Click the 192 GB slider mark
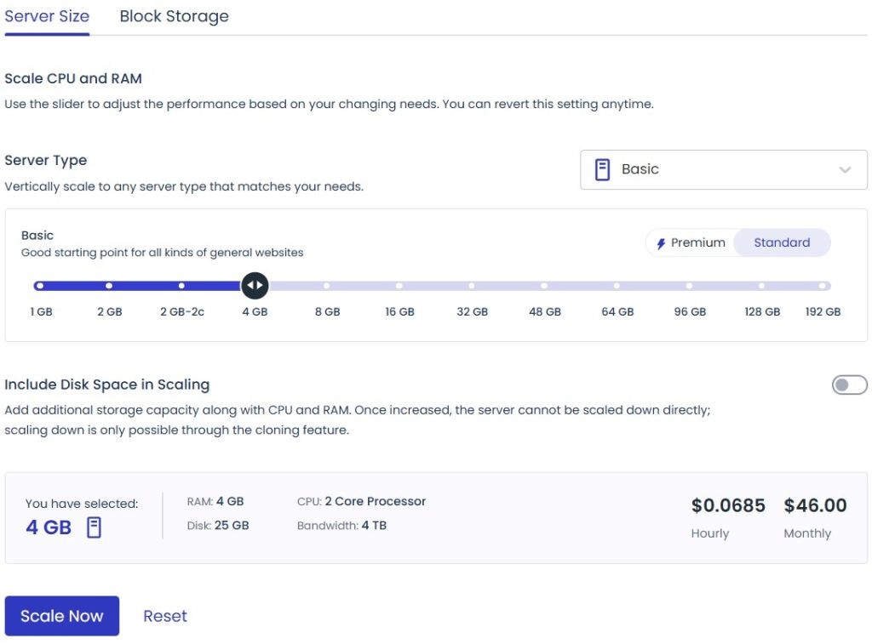The image size is (872, 644). click(x=822, y=285)
